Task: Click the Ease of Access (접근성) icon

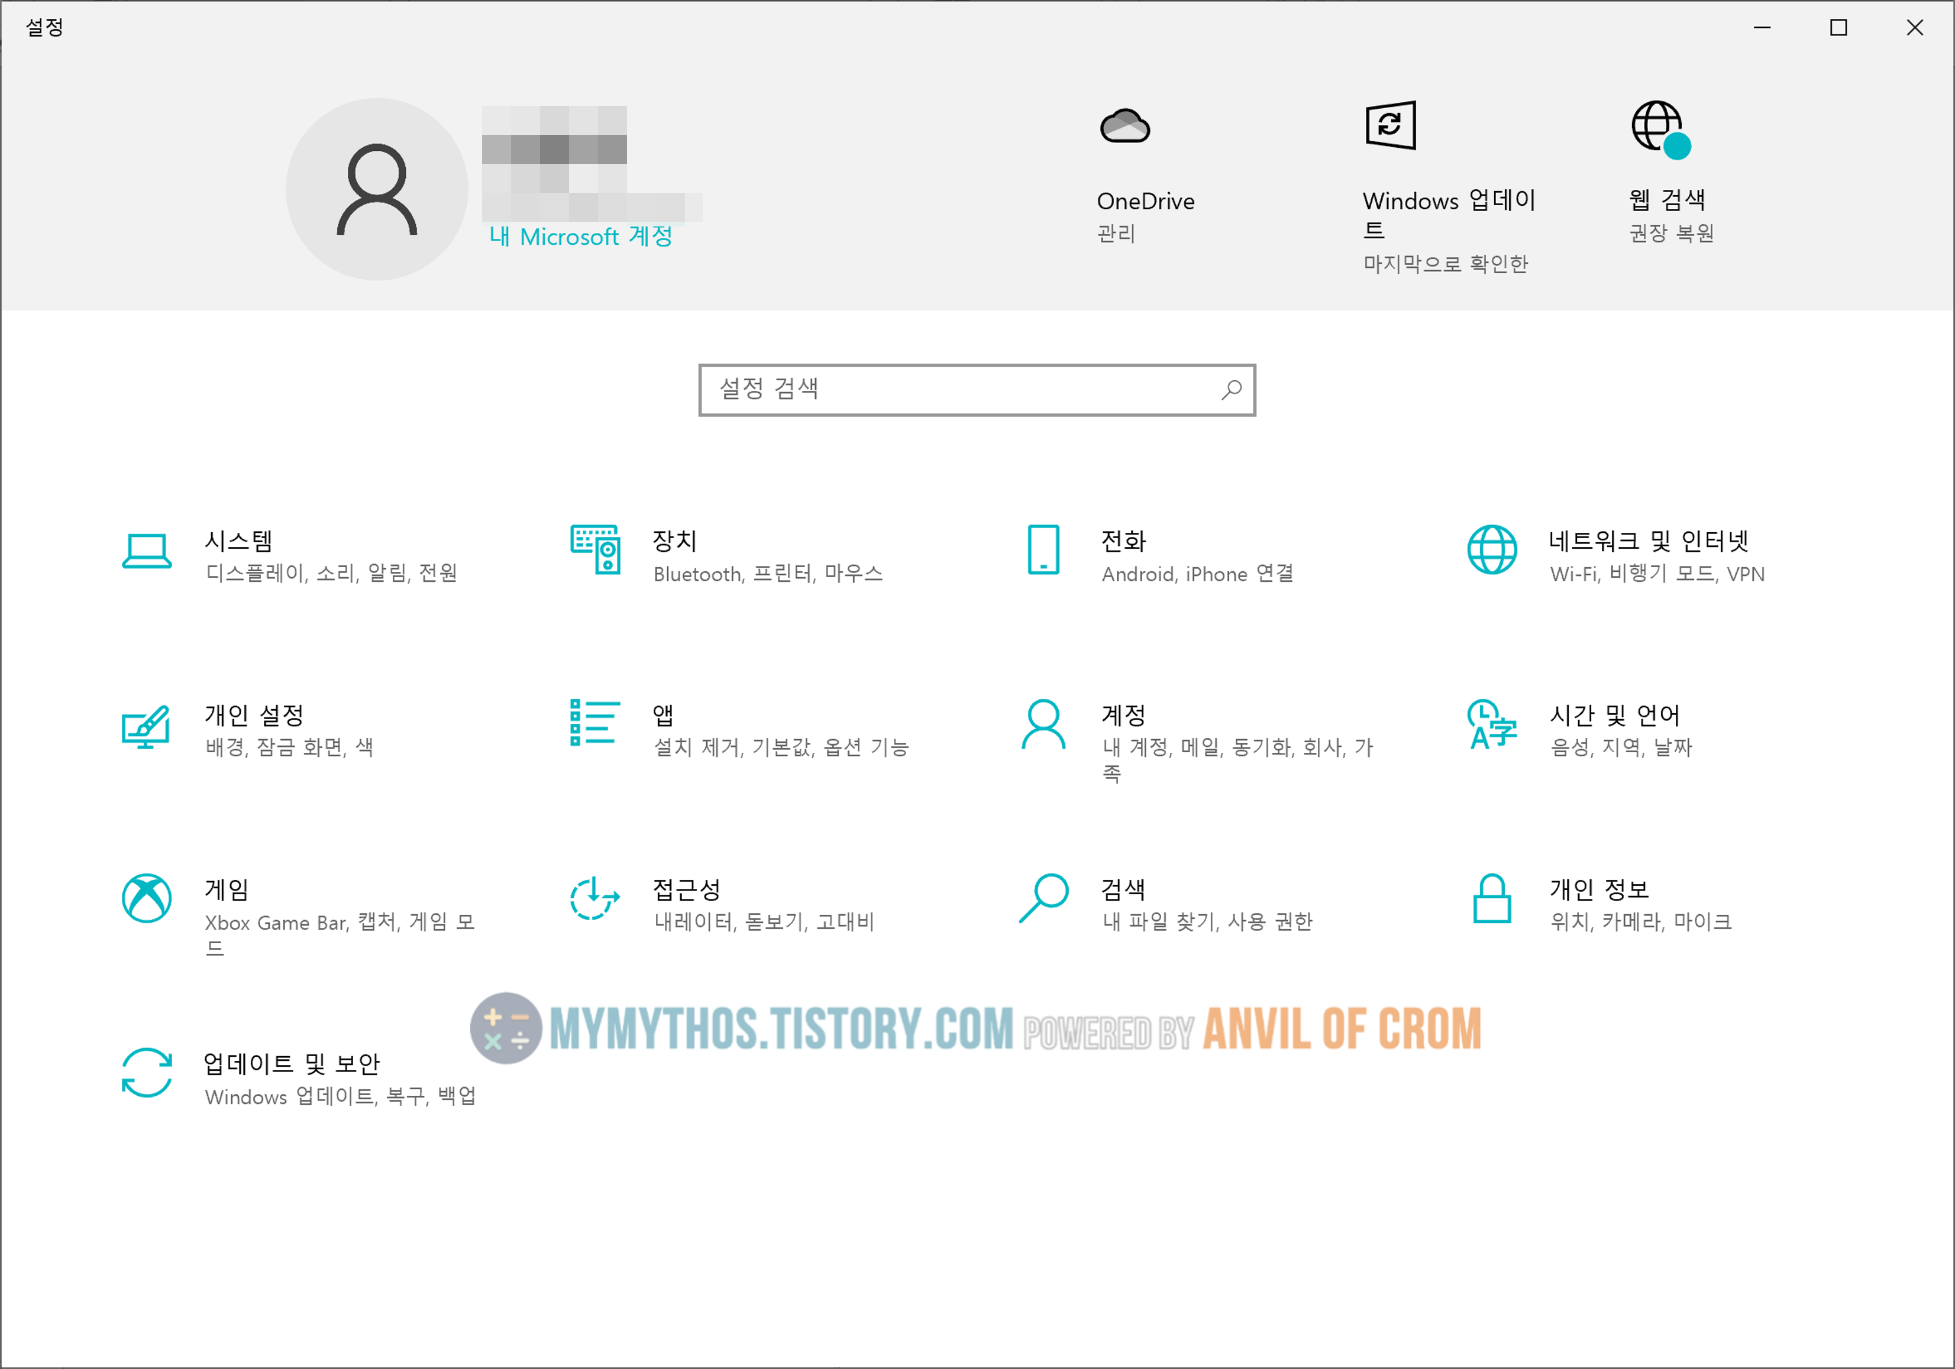Action: tap(595, 898)
